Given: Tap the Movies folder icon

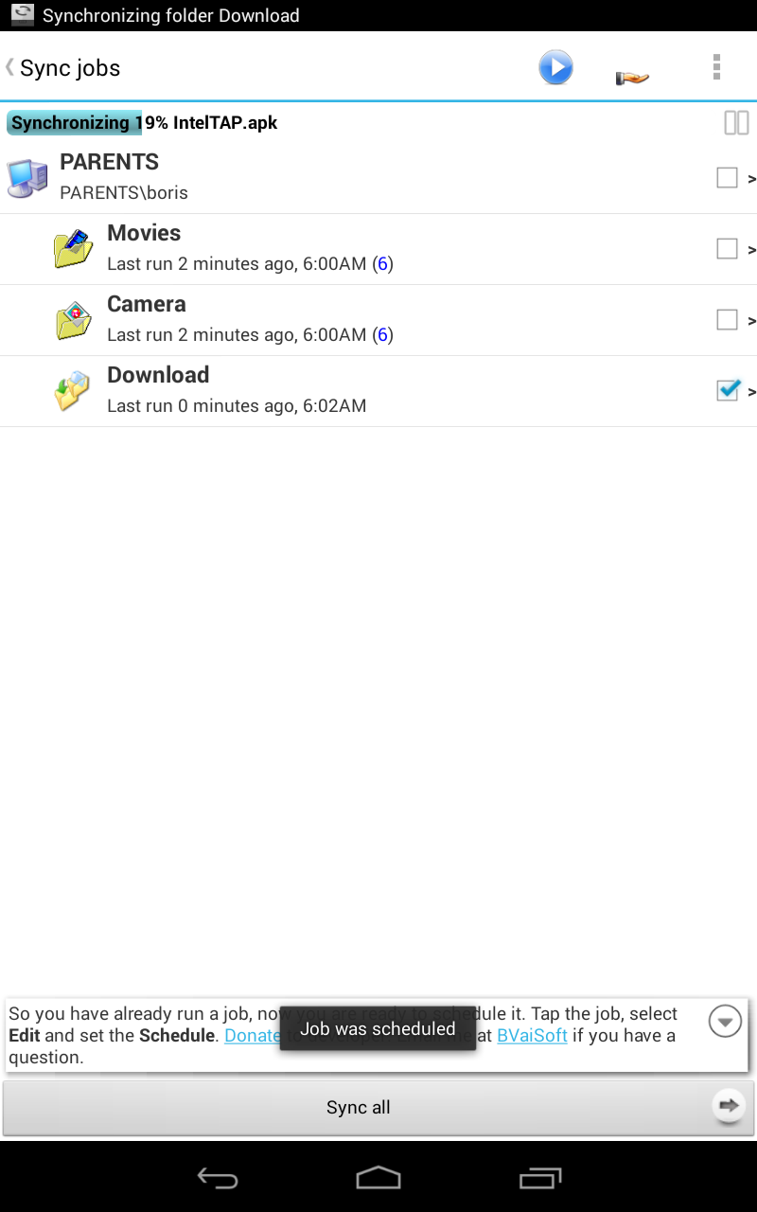Looking at the screenshot, I should click(73, 248).
